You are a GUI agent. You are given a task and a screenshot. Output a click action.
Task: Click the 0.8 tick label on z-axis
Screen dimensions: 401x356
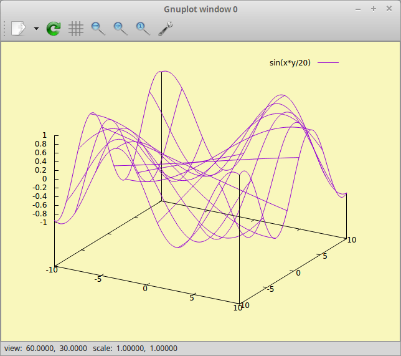point(40,144)
